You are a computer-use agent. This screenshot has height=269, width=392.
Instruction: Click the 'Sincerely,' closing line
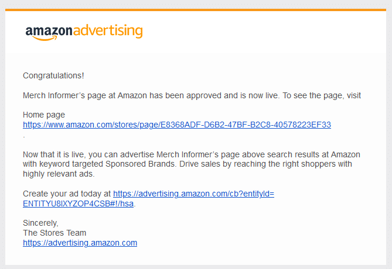point(40,223)
